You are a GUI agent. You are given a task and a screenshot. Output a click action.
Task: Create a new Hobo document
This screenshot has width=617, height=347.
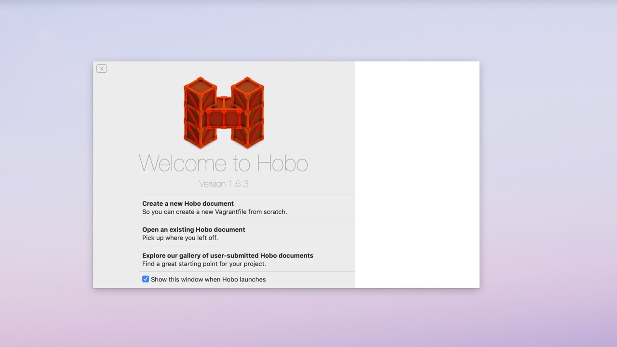[x=247, y=208]
